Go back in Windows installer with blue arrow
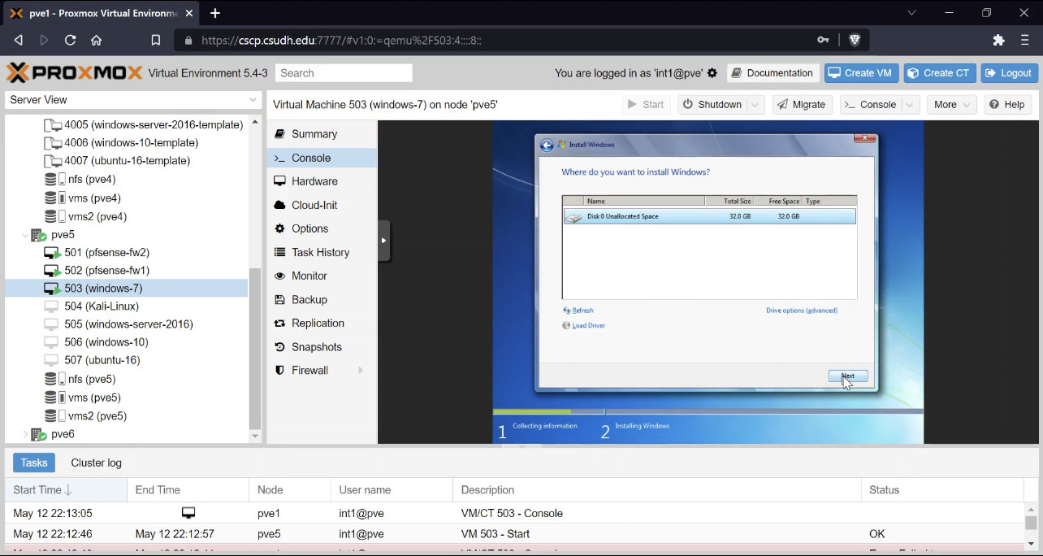The image size is (1043, 556). (547, 145)
